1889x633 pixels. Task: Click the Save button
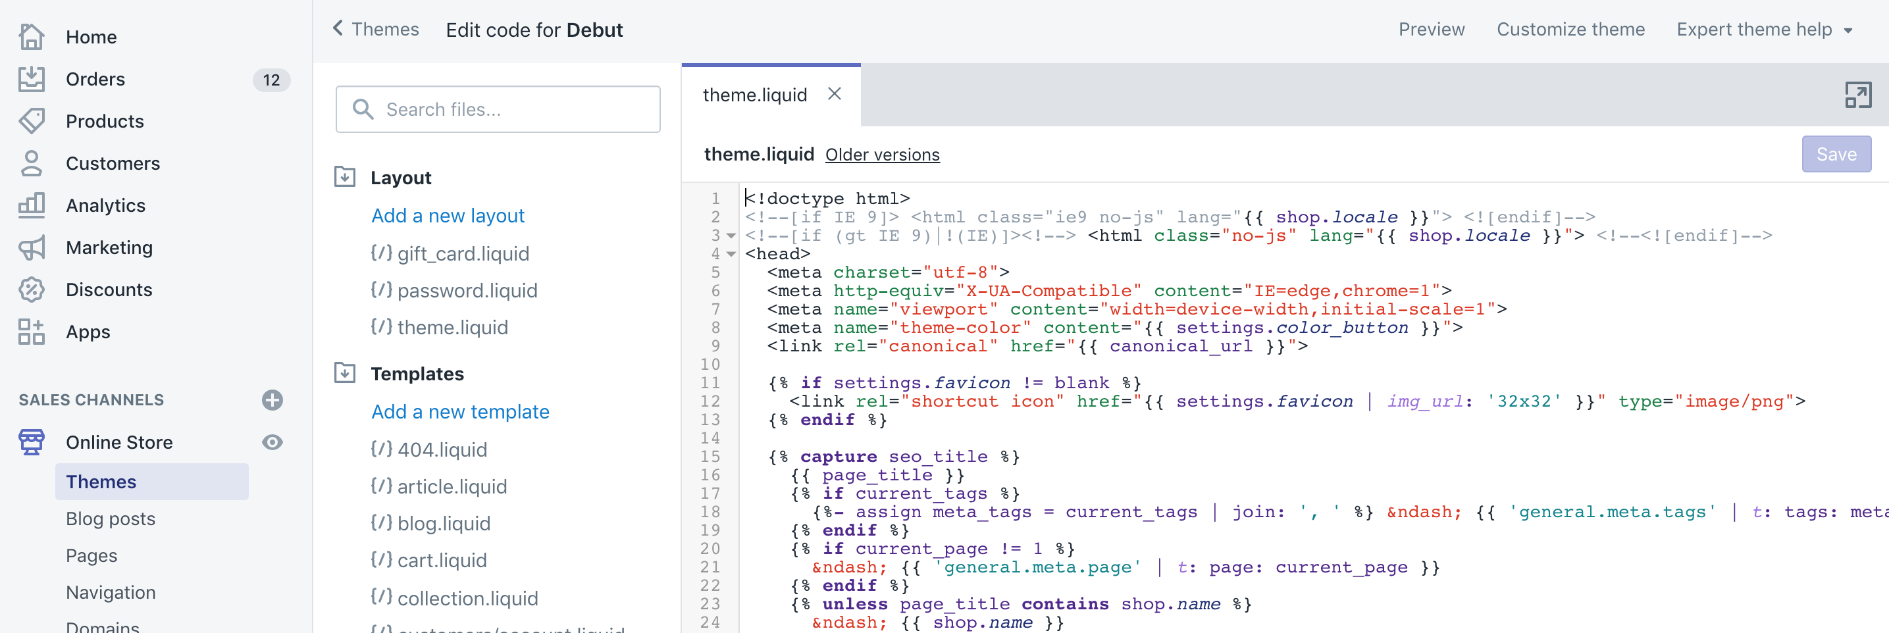pyautogui.click(x=1836, y=154)
